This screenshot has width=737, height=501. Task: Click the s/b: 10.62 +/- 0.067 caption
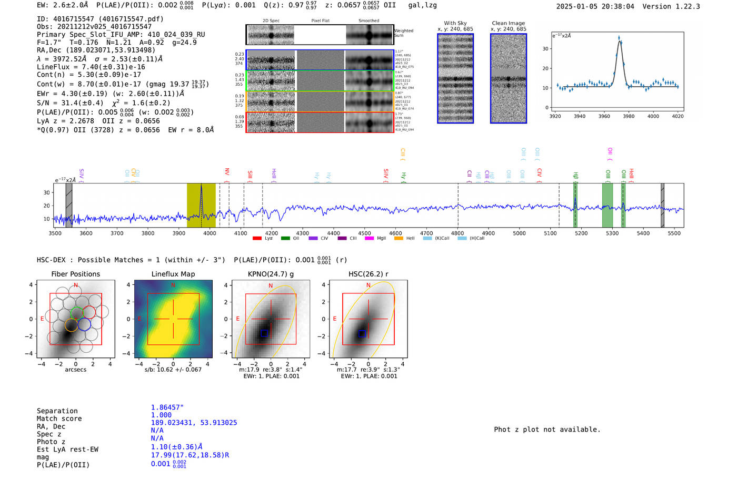[x=173, y=370]
